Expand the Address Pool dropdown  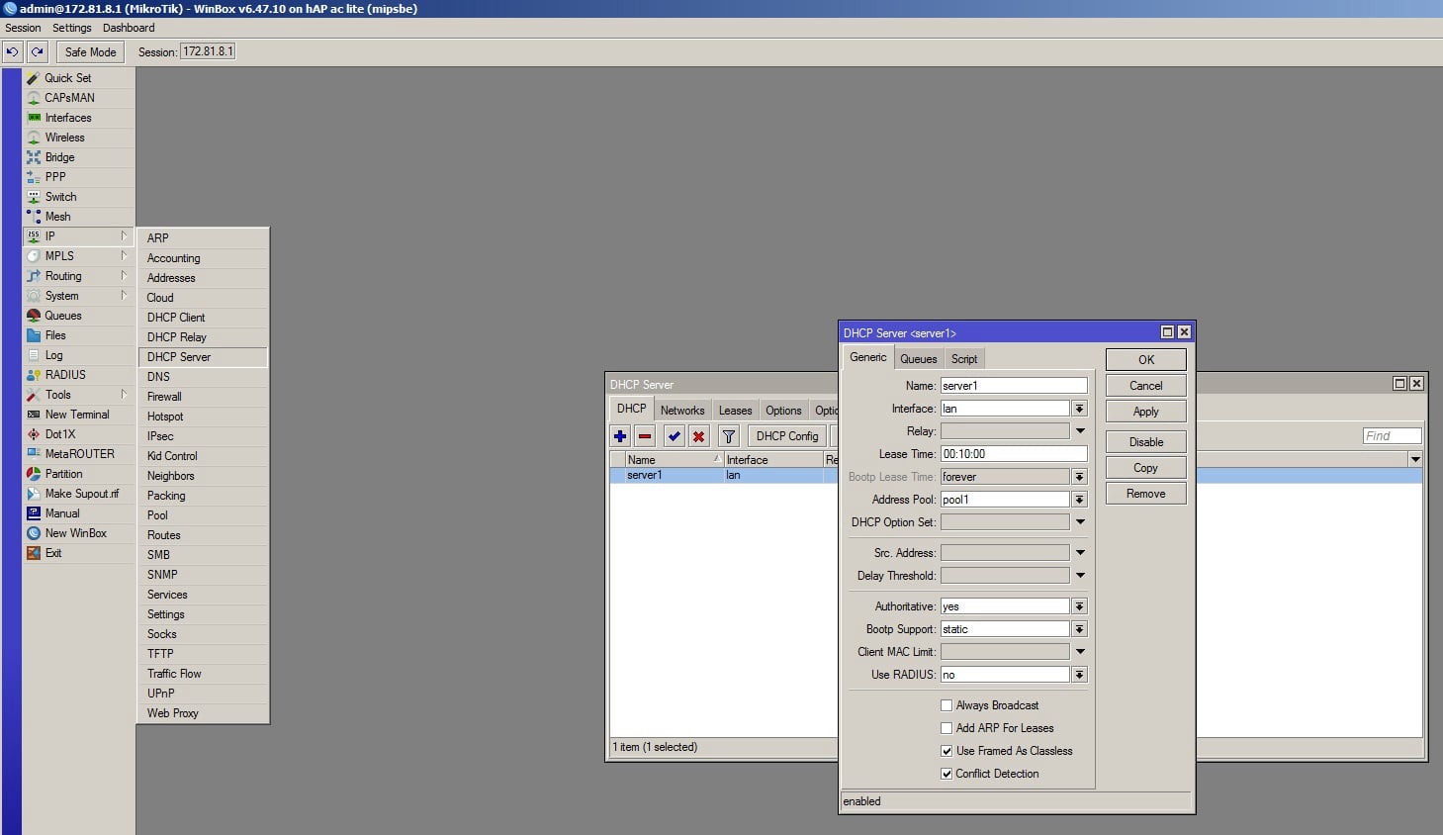click(x=1079, y=500)
